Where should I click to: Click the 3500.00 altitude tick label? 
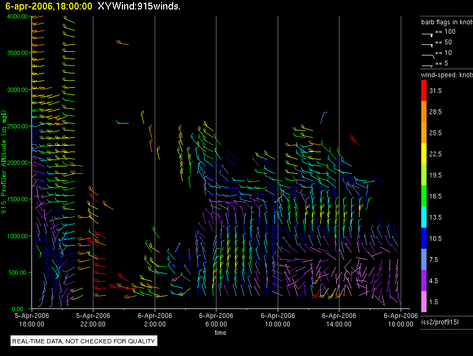pos(17,53)
